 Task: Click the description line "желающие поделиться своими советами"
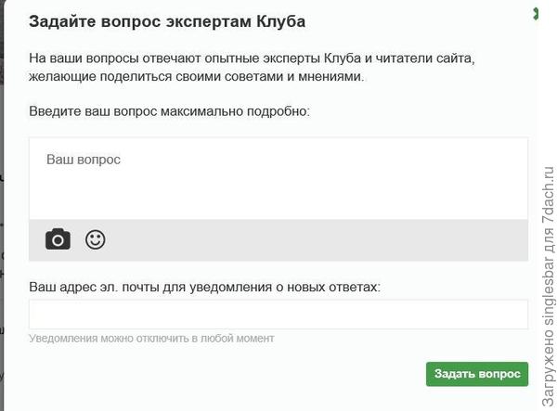197,76
